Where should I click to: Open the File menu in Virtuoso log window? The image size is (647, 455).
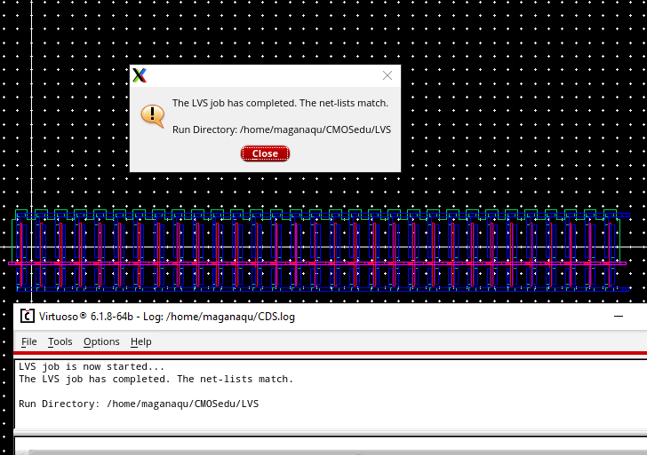[x=28, y=341]
